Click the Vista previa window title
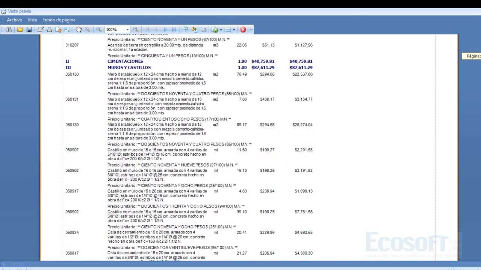Screen dimensions: 481x270 coord(20,11)
